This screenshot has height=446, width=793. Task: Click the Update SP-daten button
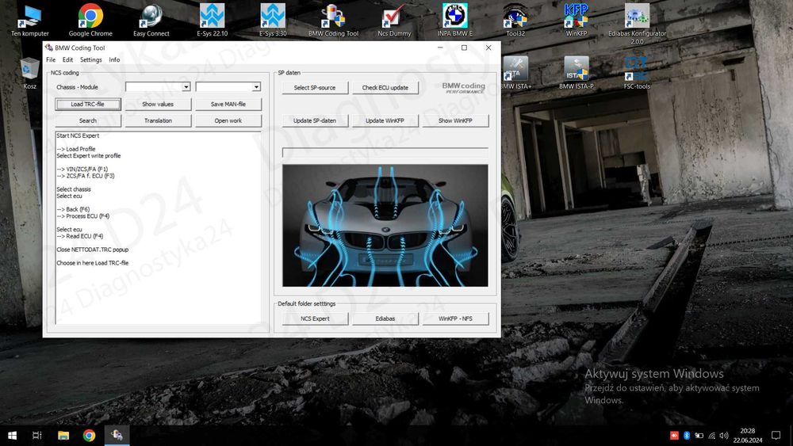point(315,120)
